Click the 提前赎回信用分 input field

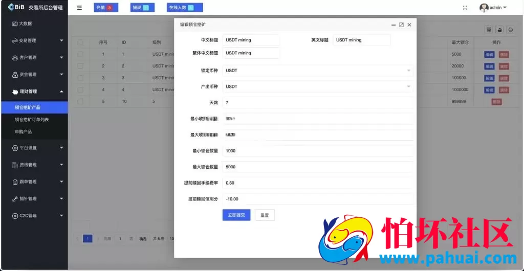pos(318,199)
